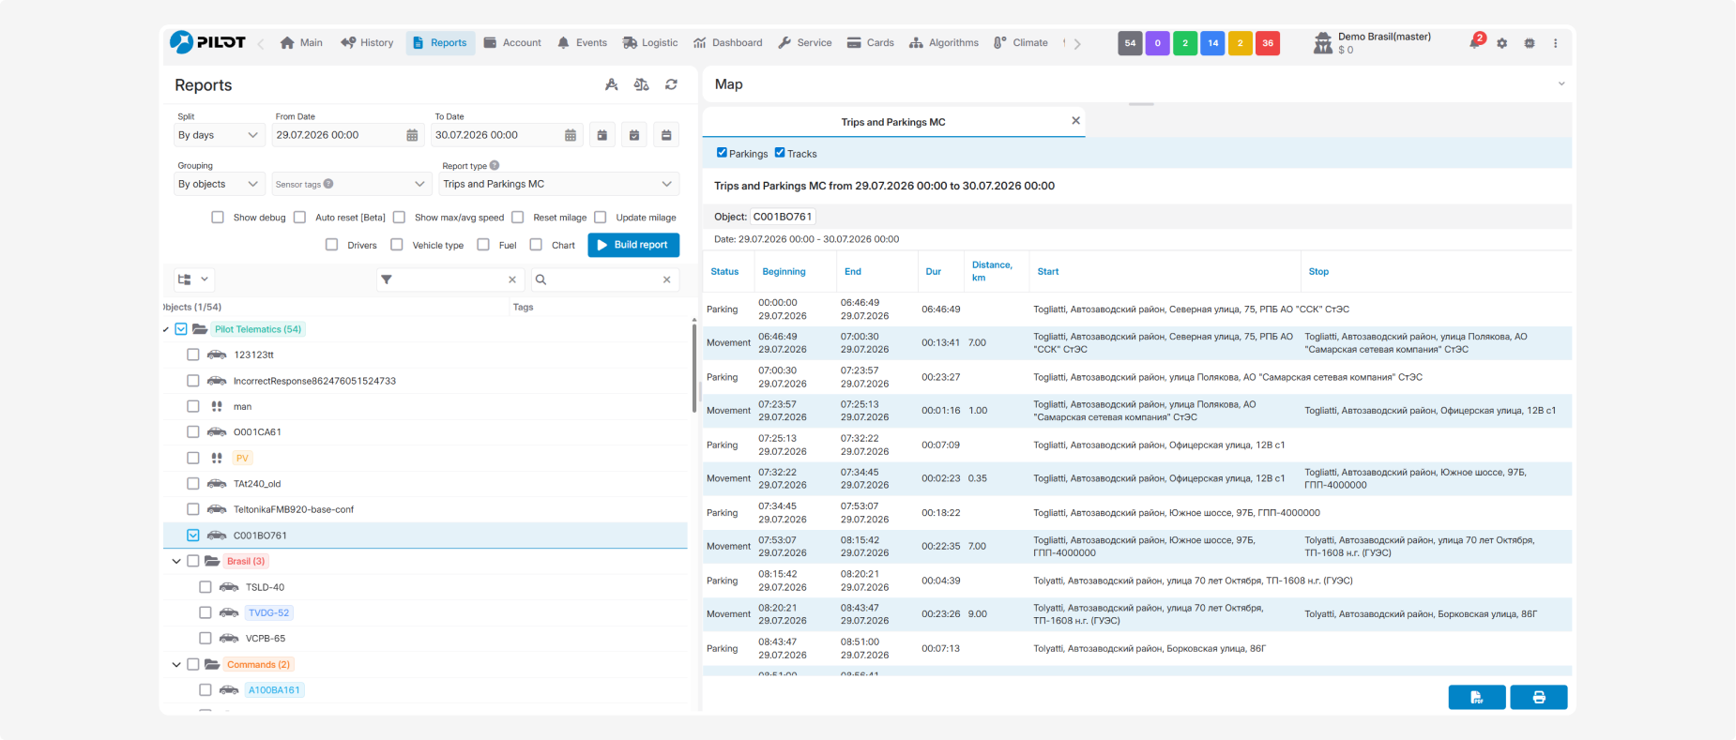
Task: Enable the Show debug checkbox
Action: (218, 218)
